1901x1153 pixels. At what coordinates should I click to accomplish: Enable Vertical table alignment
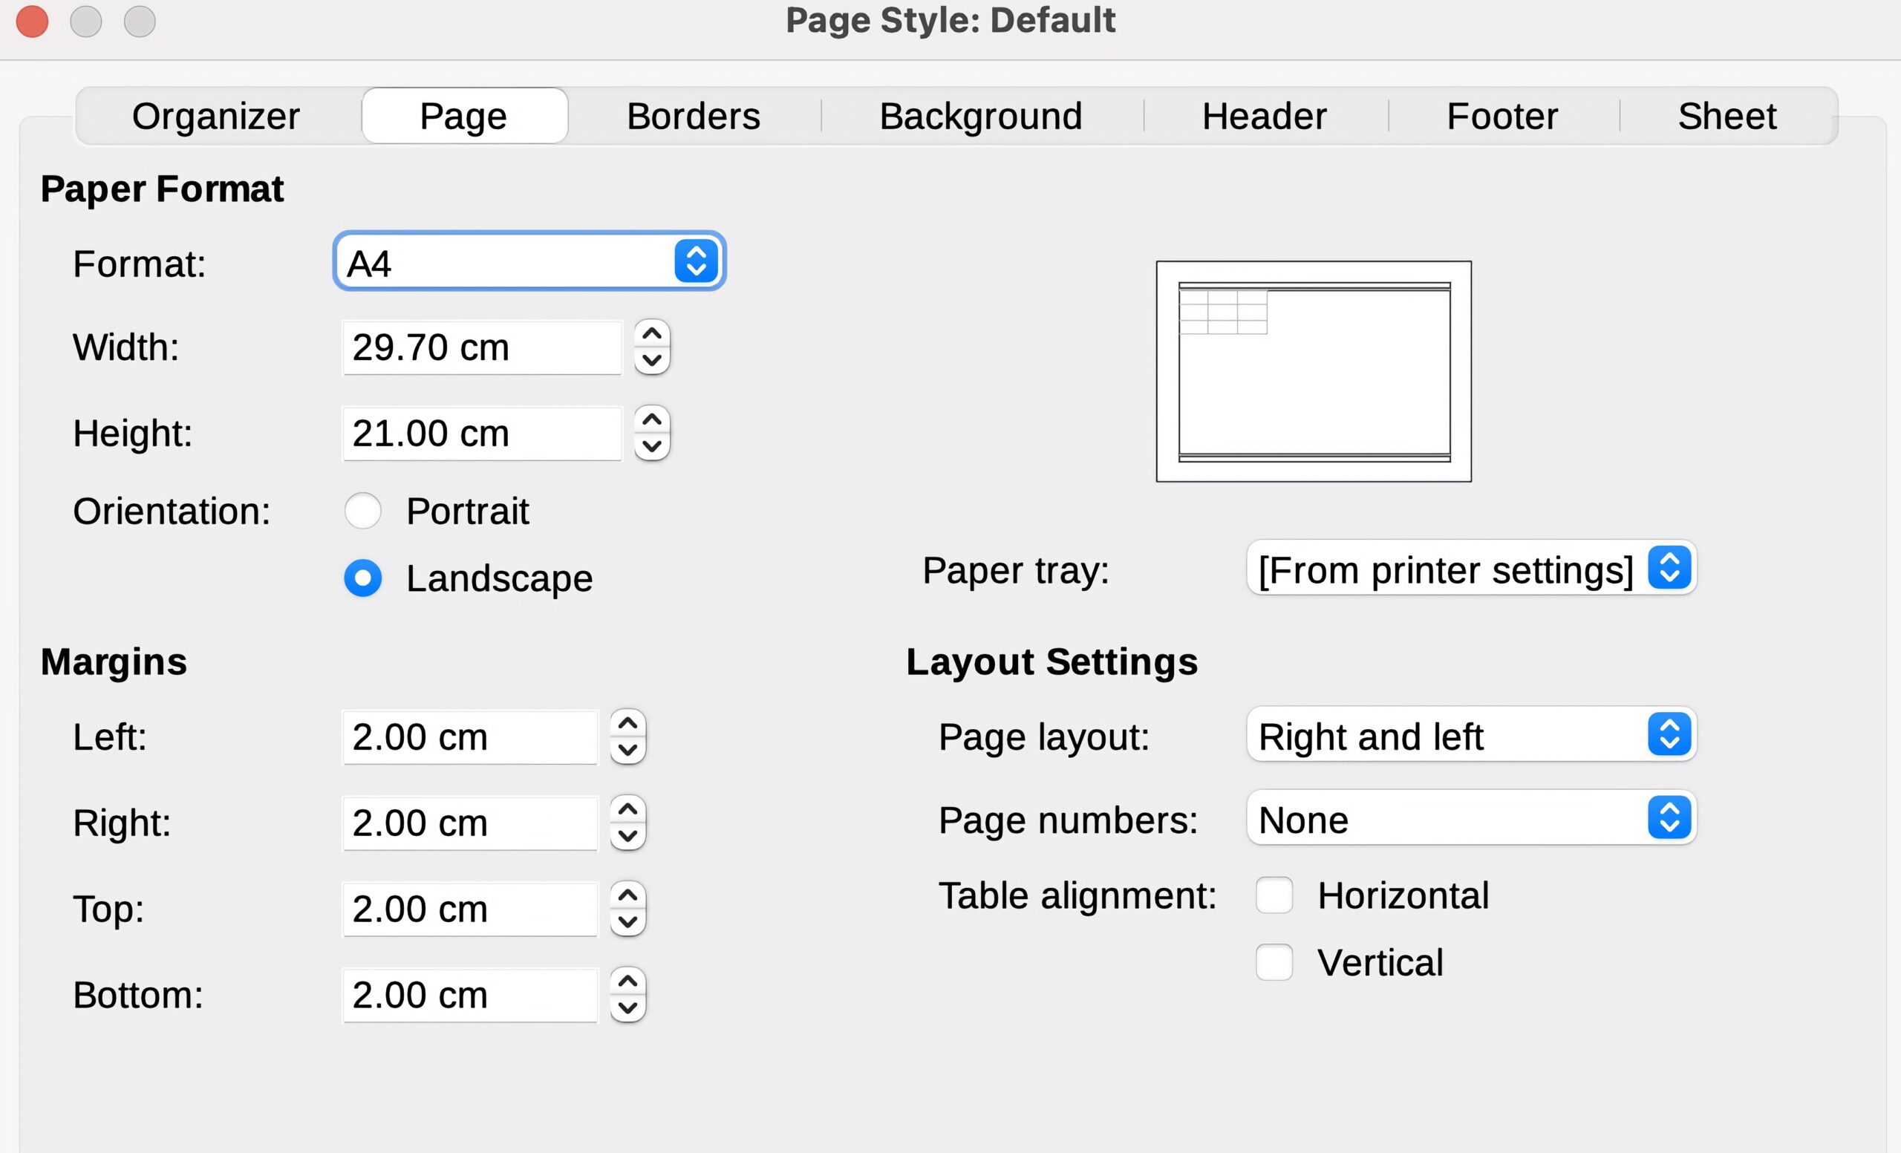coord(1274,962)
